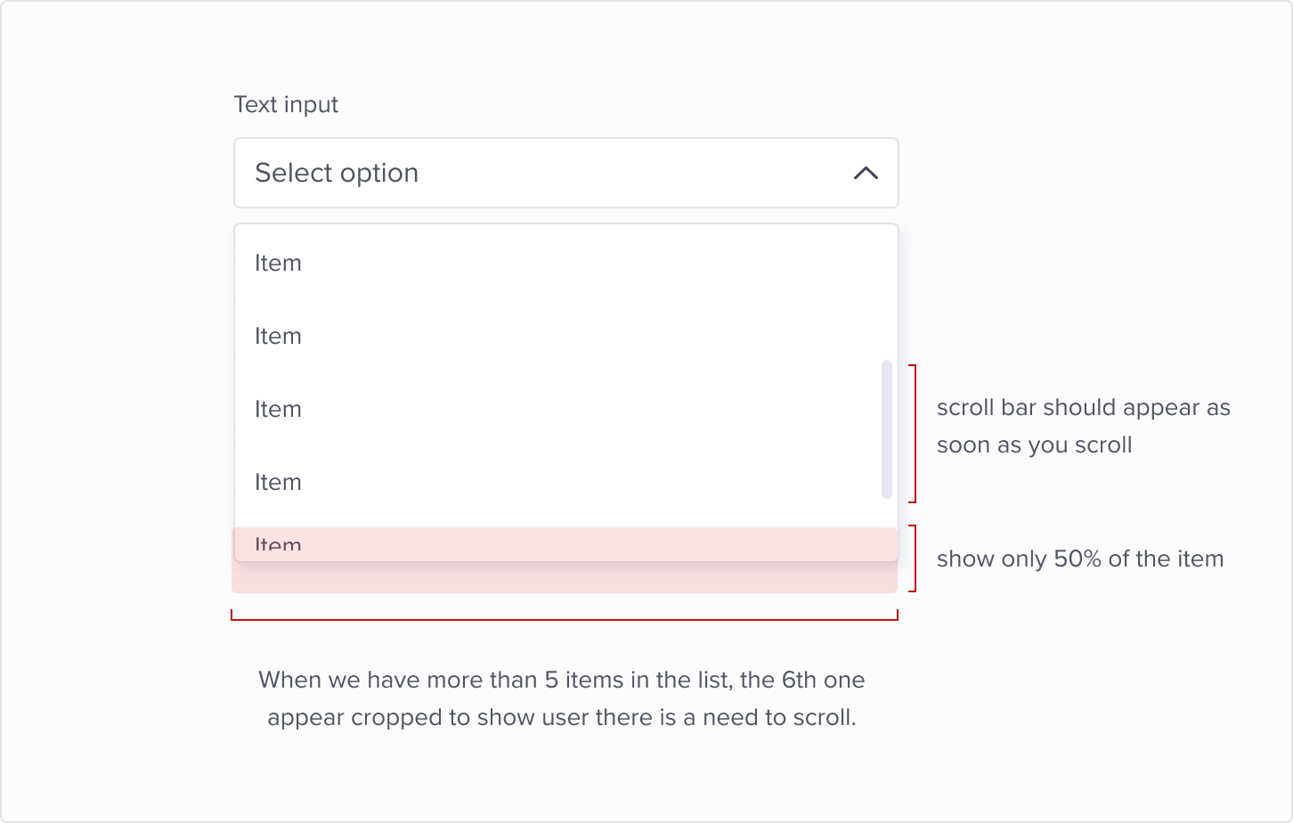This screenshot has width=1293, height=823.
Task: Select the first Item in the list
Action: click(278, 264)
